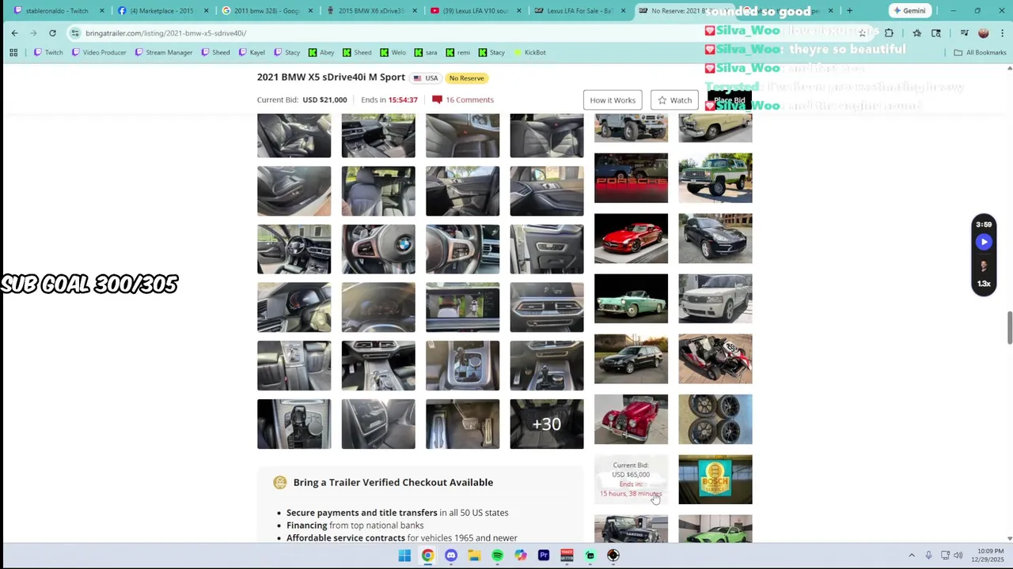Screen dimensions: 1013x569
Task: Show hidden system tray icons chevron
Action: point(911,556)
